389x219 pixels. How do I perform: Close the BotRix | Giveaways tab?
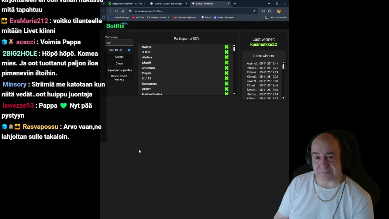point(228,4)
